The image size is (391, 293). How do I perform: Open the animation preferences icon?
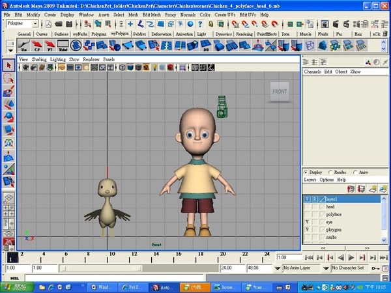click(x=386, y=268)
